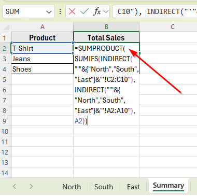The image size is (197, 196).
Task: Select column A header
Action: coord(43,27)
